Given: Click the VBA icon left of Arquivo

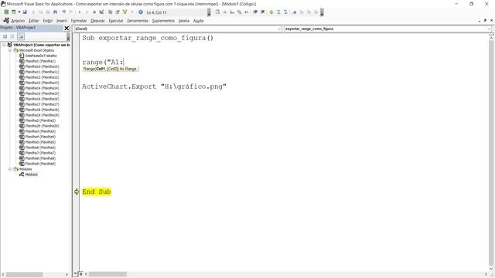Looking at the screenshot, I should (x=6, y=21).
